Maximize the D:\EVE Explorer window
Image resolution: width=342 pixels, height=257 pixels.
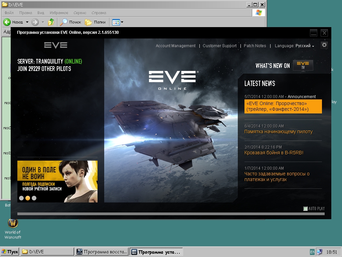click(x=255, y=5)
